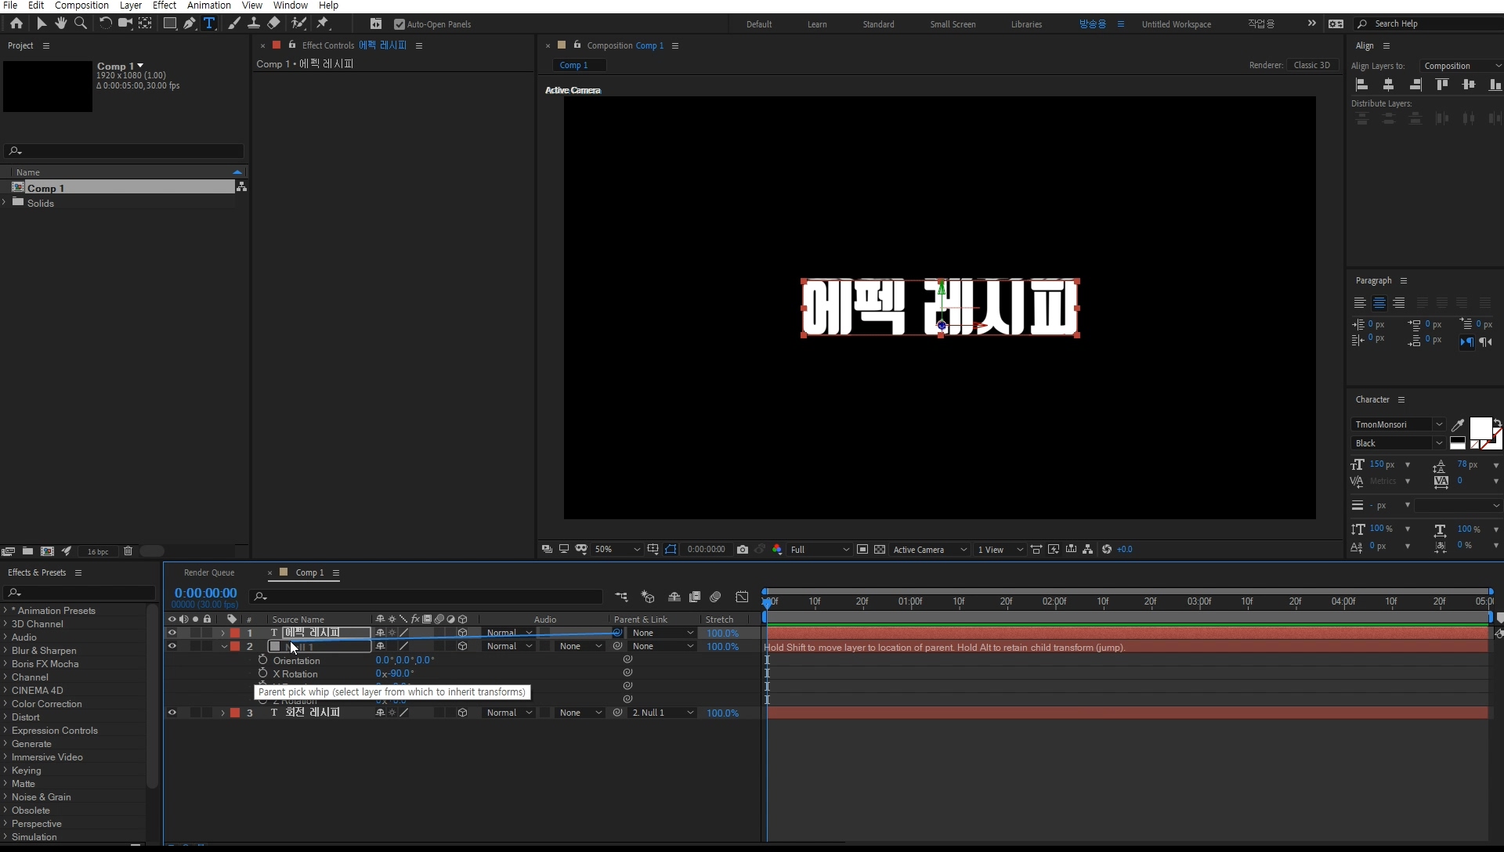Screen dimensions: 1504x852
Task: Click the Learn workspace link
Action: point(817,24)
